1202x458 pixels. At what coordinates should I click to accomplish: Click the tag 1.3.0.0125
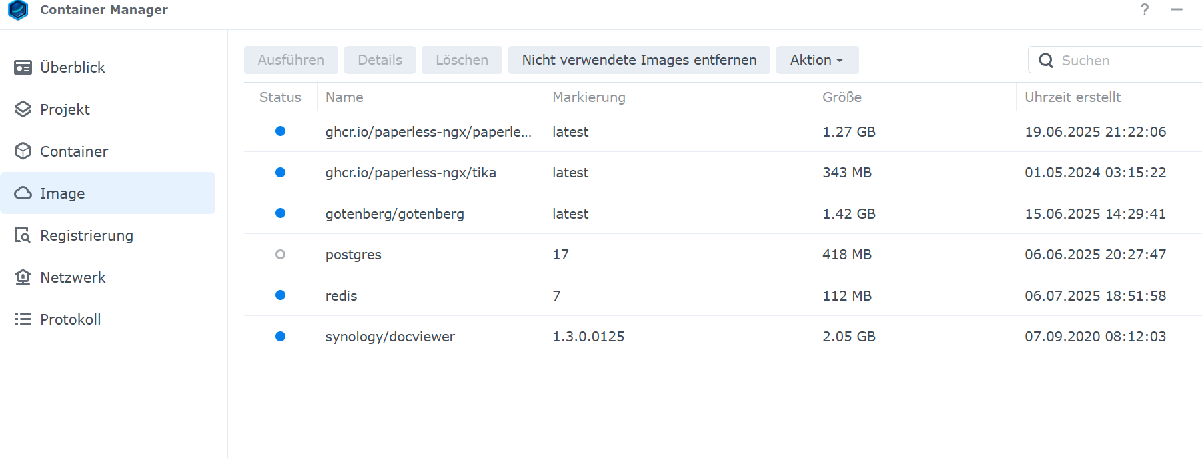point(589,337)
